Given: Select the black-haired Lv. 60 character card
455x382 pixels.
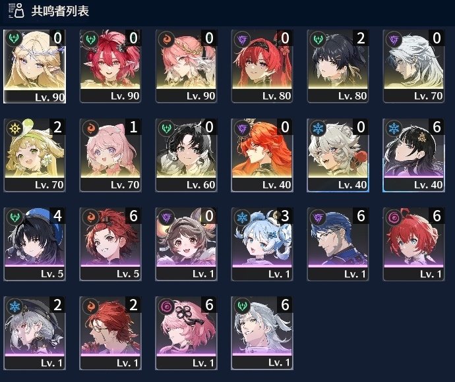Looking at the screenshot, I should pos(186,155).
